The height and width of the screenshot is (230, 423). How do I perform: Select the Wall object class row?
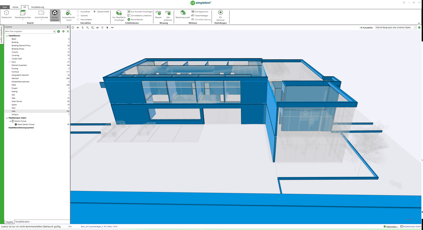point(37,111)
